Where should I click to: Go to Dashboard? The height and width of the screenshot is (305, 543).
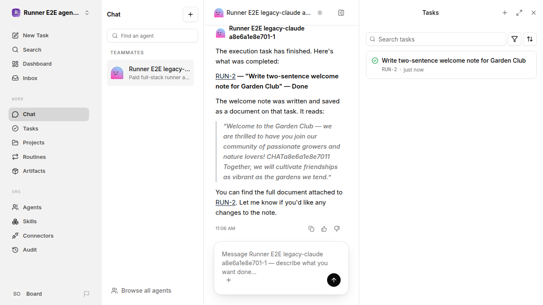(49, 64)
